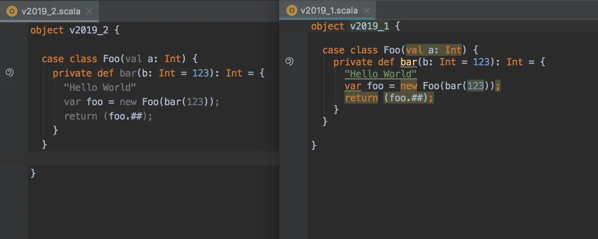Click the Scala object icon on v2019_2.scala tab
Viewport: 598px width, 239px height.
tap(12, 11)
